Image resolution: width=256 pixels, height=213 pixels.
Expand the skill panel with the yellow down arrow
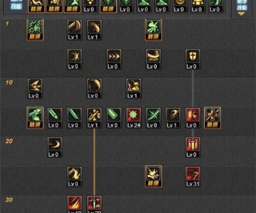pos(241,14)
